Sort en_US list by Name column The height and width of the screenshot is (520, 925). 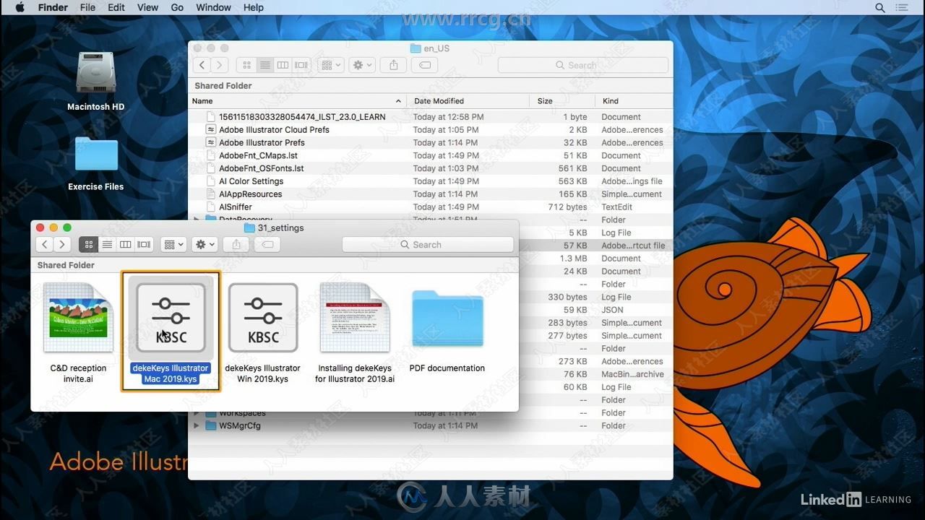tap(297, 101)
